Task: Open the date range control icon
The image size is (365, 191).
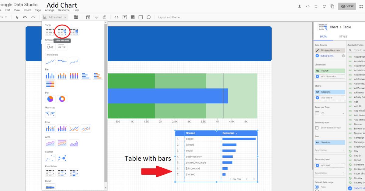Action: [x=88, y=17]
